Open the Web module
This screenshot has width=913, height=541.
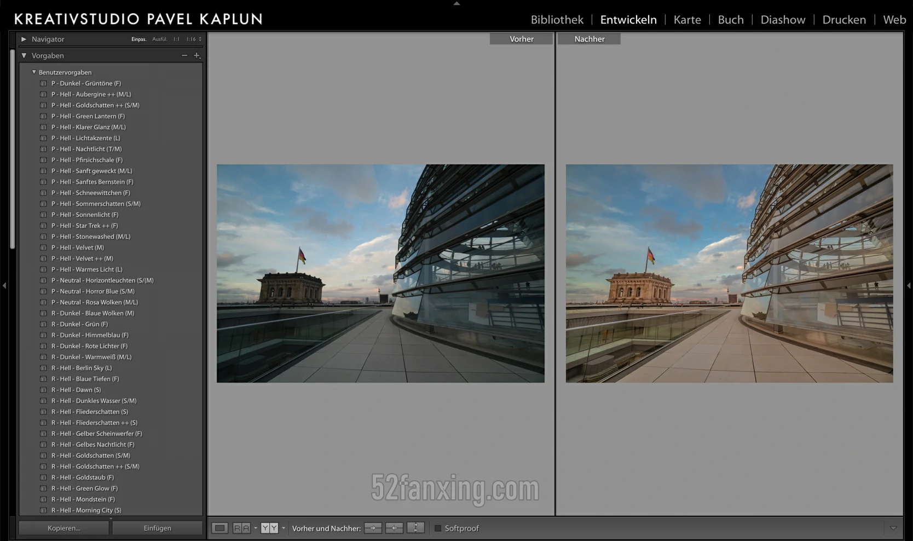tap(894, 20)
